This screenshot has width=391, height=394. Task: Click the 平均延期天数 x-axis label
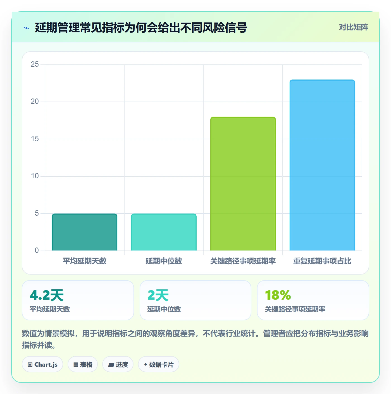85,261
